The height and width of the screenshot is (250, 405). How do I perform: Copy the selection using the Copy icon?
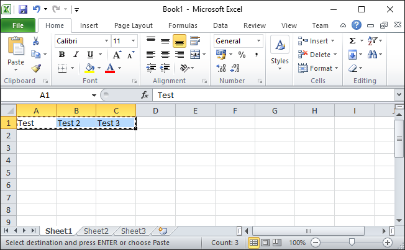coord(35,55)
